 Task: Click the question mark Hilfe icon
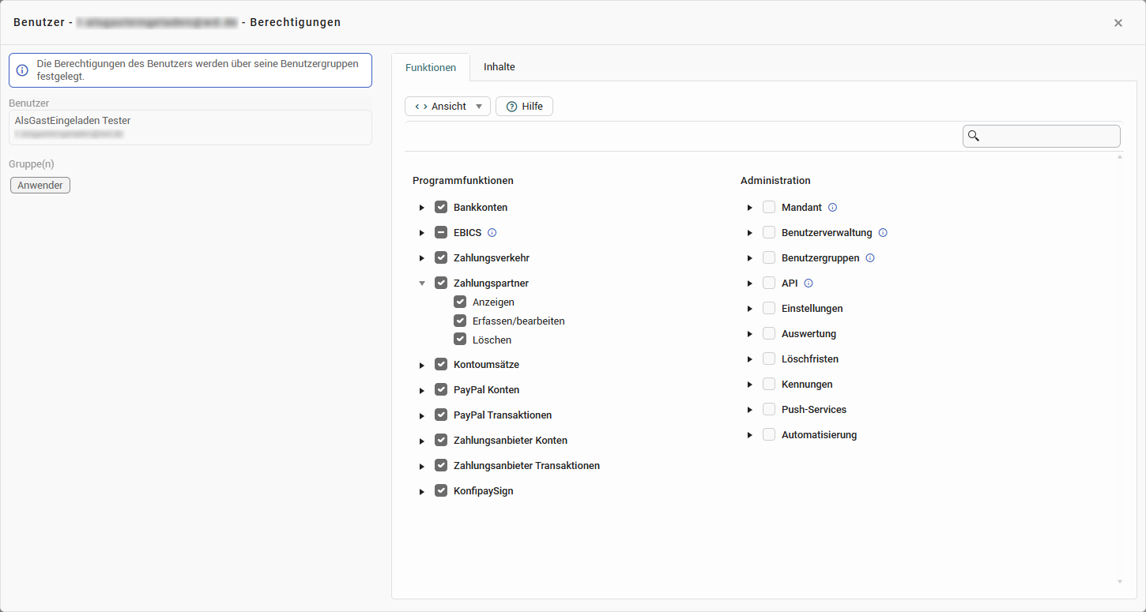511,107
